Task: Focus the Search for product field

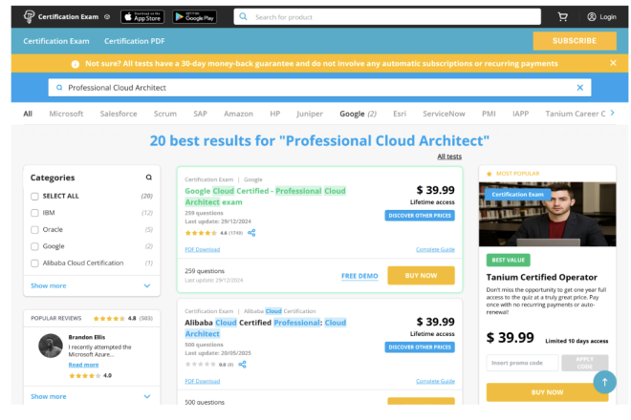Action: pos(387,17)
